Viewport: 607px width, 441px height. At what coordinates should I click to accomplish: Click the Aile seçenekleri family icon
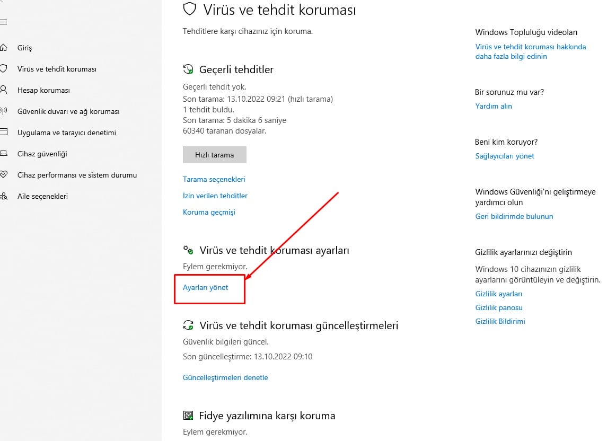coord(3,196)
